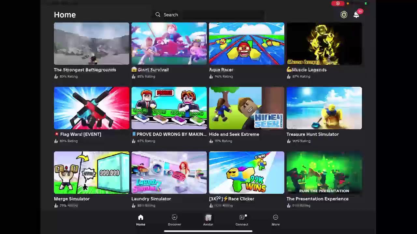The image size is (417, 234).
Task: Open the Robux icon in header
Action: 344,15
